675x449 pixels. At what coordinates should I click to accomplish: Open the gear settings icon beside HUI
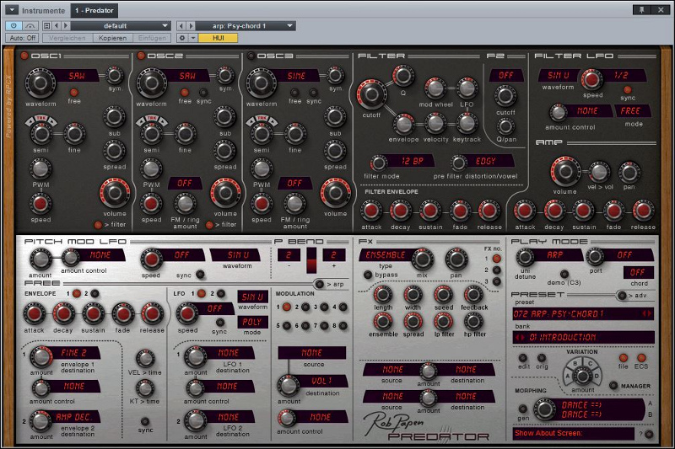[x=182, y=38]
